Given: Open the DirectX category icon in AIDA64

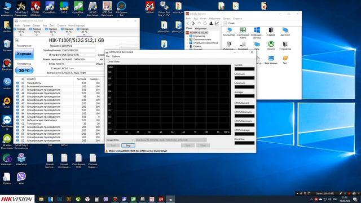Looking at the screenshot, I should (271, 46).
